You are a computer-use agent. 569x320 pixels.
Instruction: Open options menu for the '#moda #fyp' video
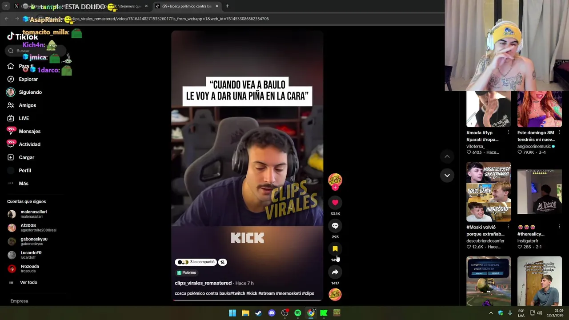[508, 132]
